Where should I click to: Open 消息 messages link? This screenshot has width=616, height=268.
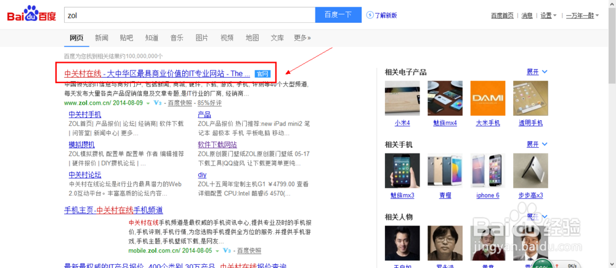(527, 15)
